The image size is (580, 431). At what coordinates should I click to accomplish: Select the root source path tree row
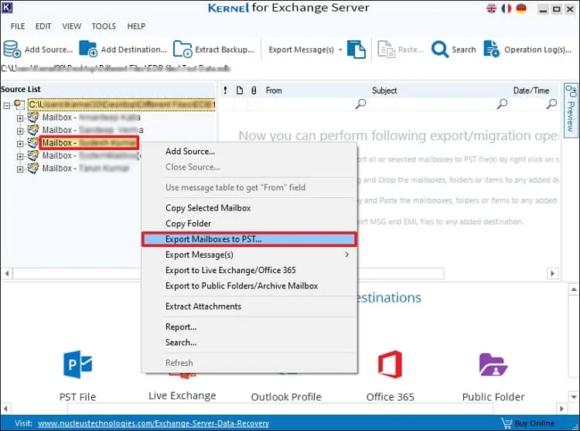pos(121,104)
